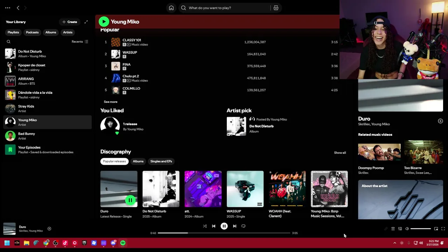
Task: Open artist pick Do Not Disturb album
Action: 261,126
